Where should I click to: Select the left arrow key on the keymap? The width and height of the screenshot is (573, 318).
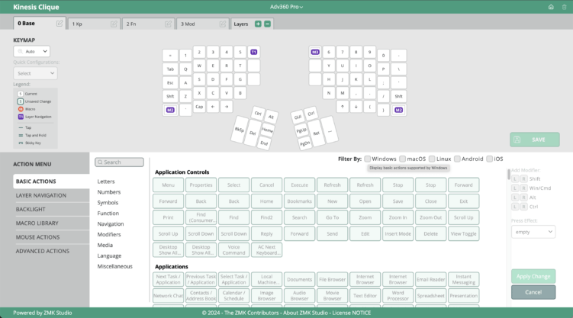[x=213, y=107]
